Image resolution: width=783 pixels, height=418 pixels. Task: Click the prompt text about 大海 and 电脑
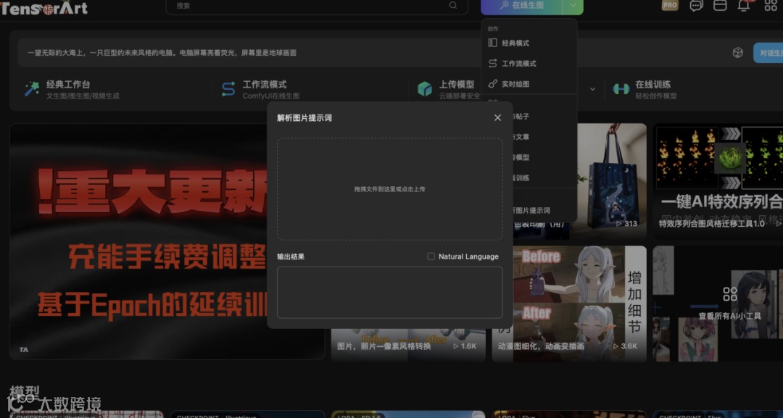(162, 53)
